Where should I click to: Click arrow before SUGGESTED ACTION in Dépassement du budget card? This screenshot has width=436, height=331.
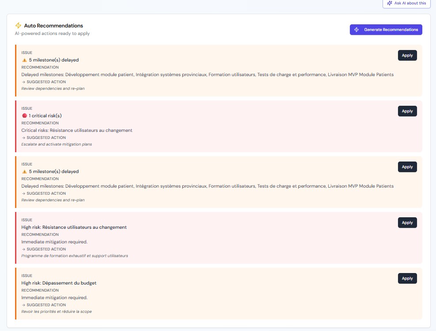pos(23,305)
